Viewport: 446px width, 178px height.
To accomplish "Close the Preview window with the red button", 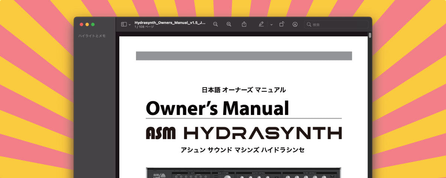I will tap(81, 24).
